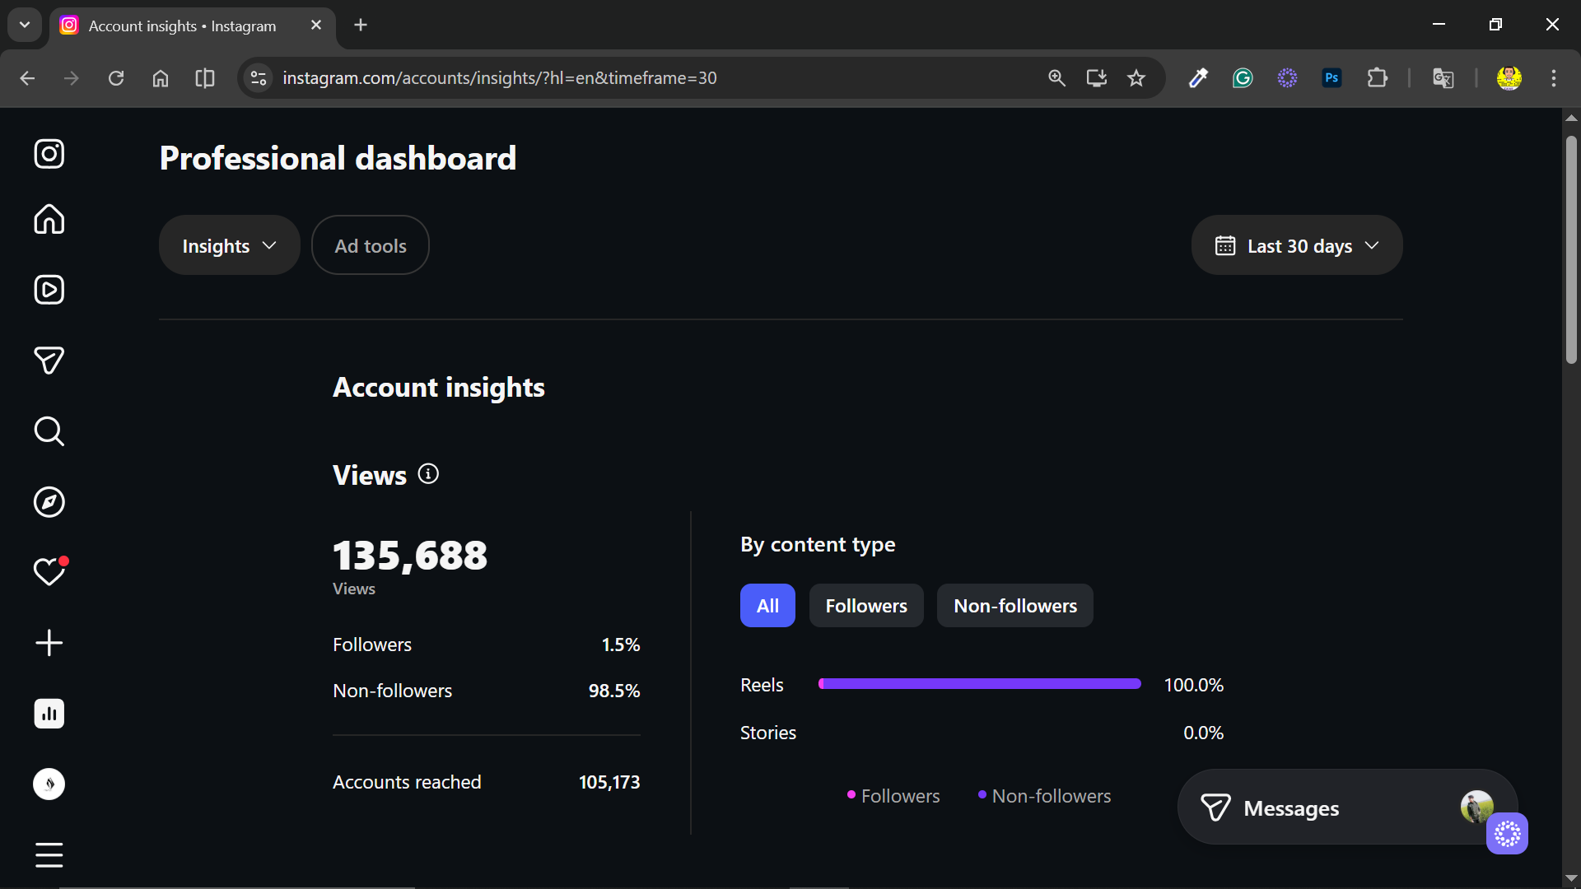Image resolution: width=1581 pixels, height=889 pixels.
Task: Filter content type by Followers
Action: (x=866, y=606)
